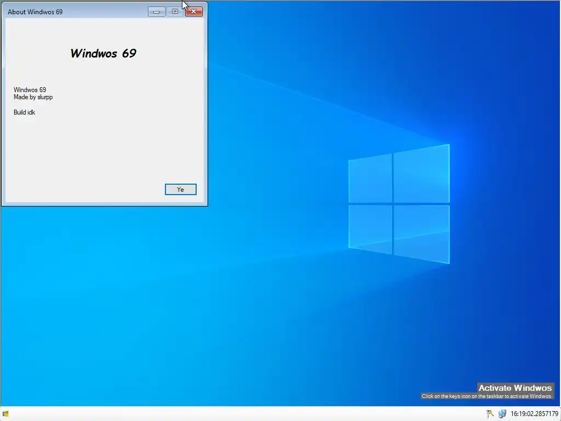Open the Start menu logo on taskbar
561x421 pixels.
(5, 414)
